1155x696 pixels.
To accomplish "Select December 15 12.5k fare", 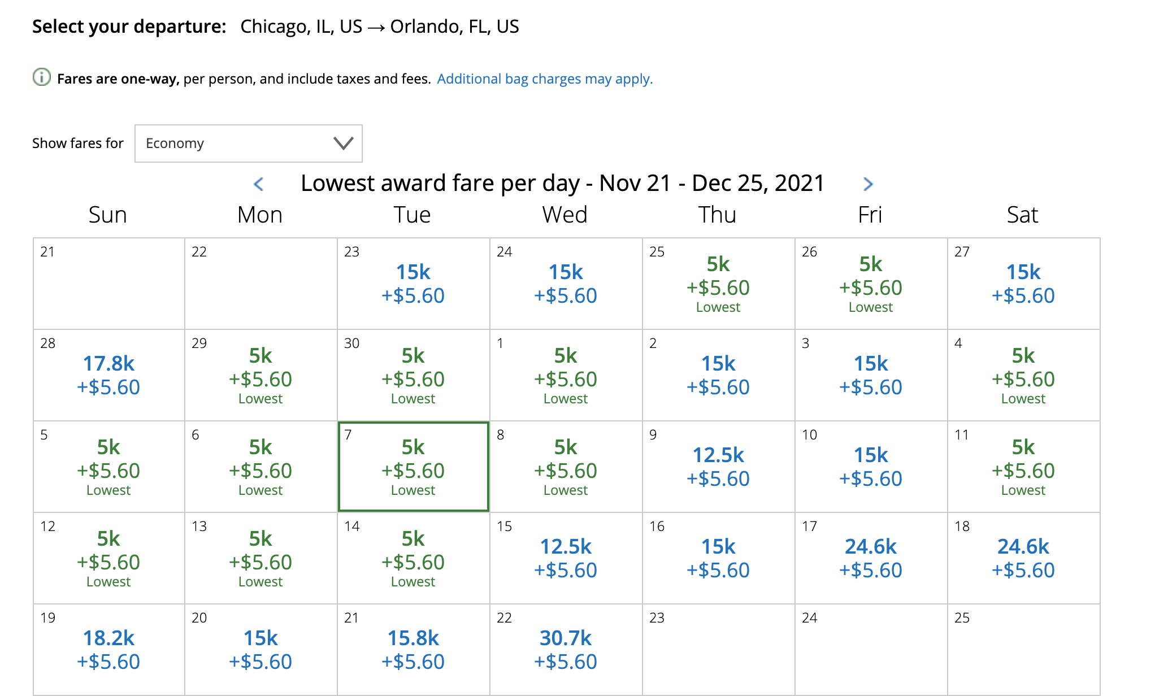I will [x=566, y=558].
